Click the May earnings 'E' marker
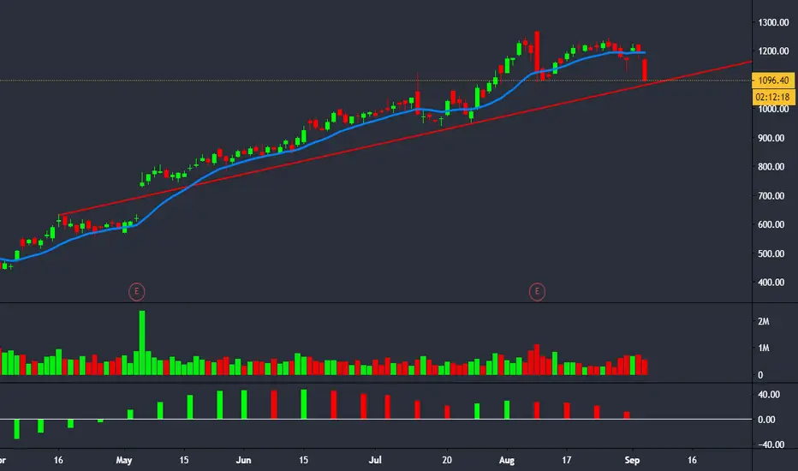The width and height of the screenshot is (798, 471). 136,292
